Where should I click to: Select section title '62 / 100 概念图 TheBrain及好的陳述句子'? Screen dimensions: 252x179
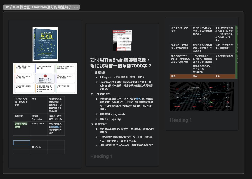[38, 7]
